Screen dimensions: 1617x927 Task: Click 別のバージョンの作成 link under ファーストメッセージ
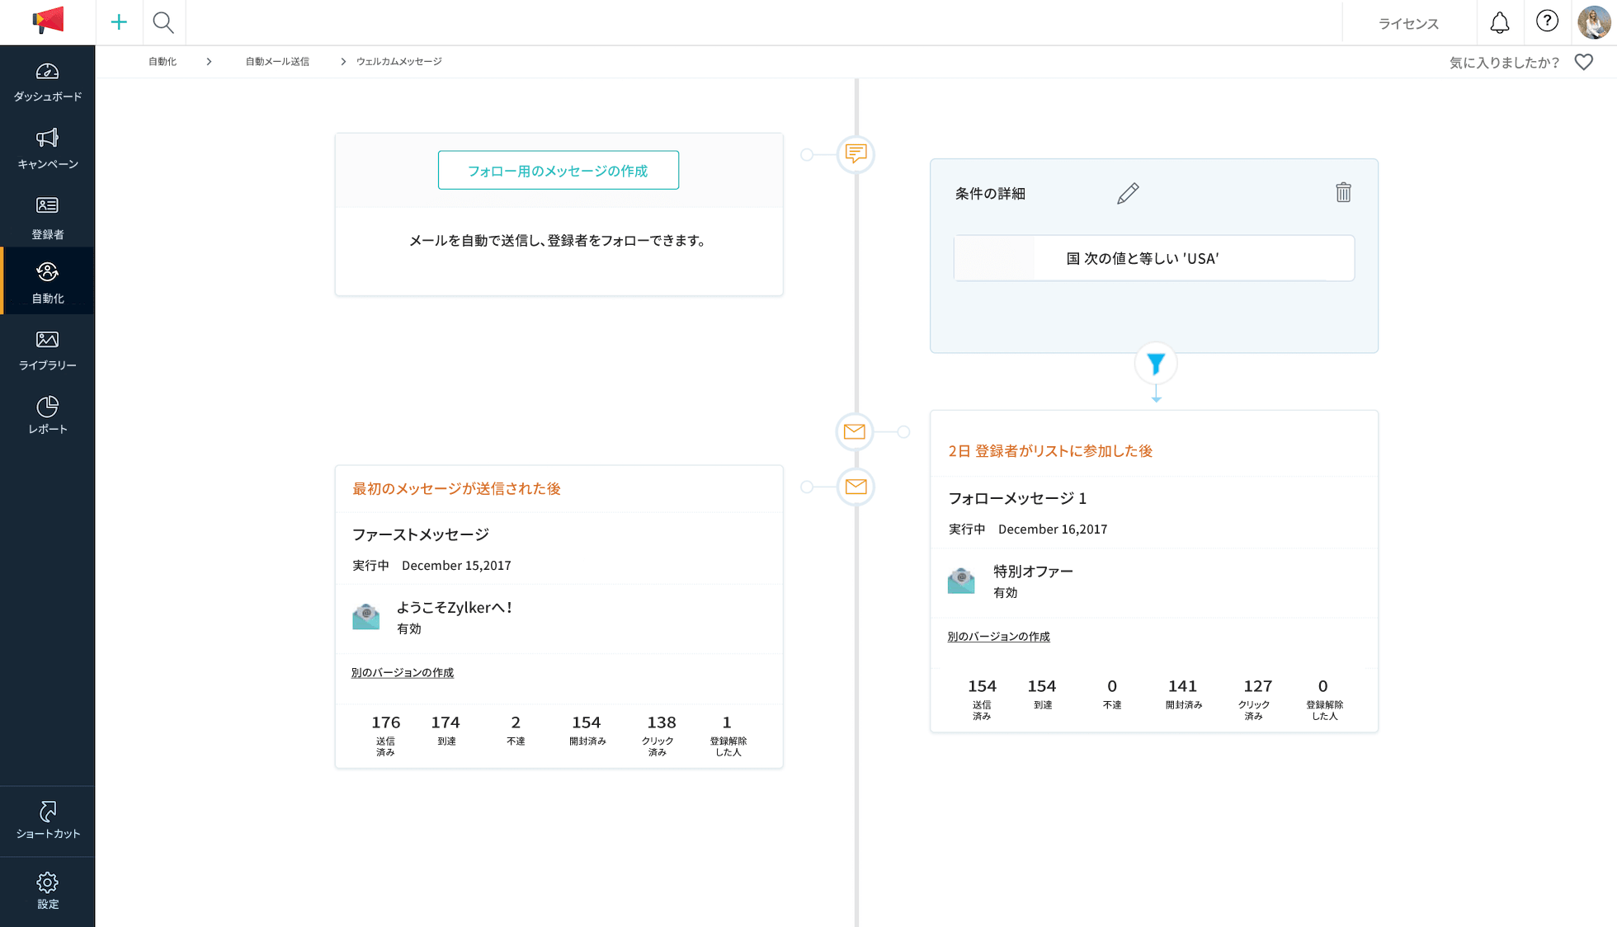(403, 673)
